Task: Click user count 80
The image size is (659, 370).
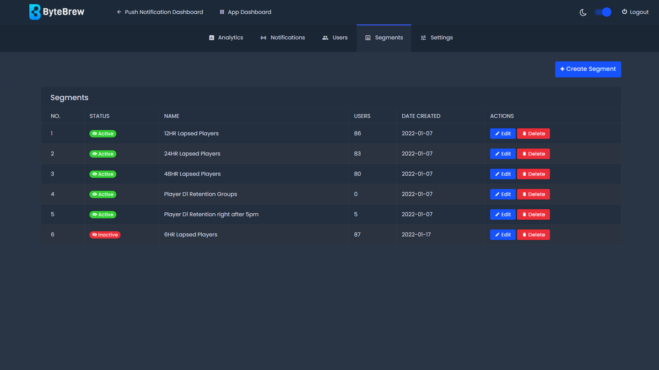Action: [x=357, y=174]
